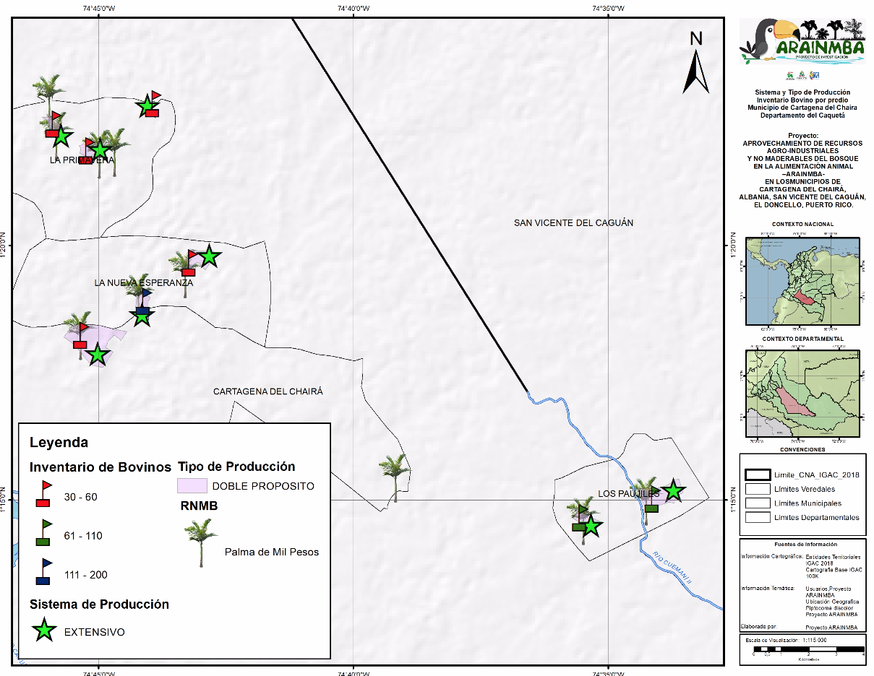Click the '111 - 200' legend label

(x=86, y=575)
